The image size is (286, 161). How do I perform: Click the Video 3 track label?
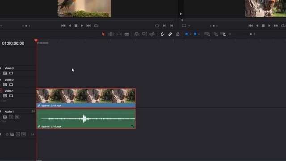coord(9,68)
